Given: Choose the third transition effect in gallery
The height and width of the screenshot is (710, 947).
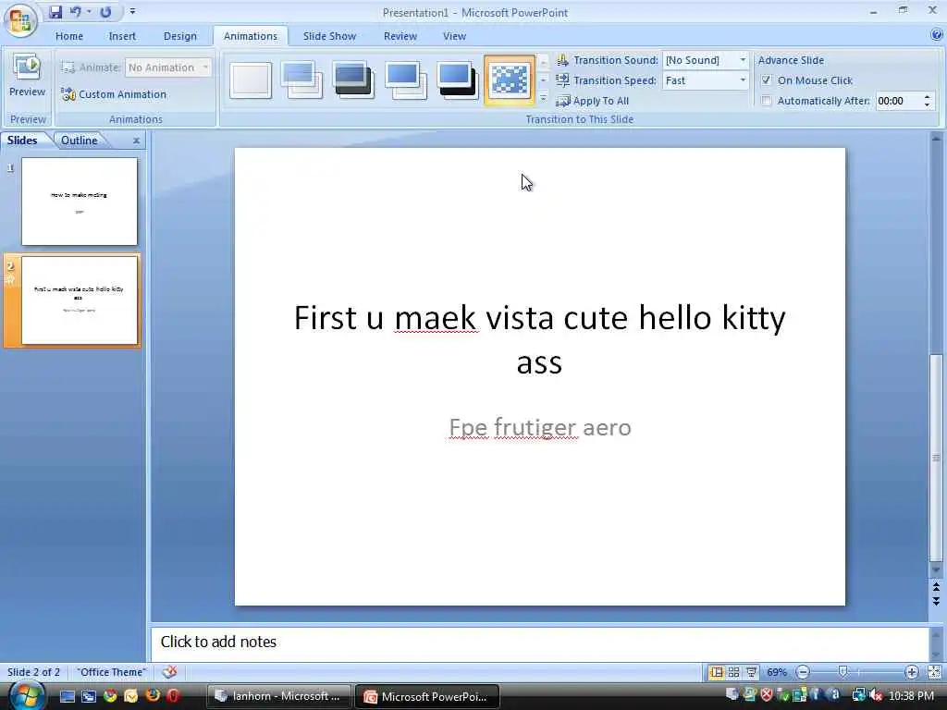Looking at the screenshot, I should pos(353,80).
